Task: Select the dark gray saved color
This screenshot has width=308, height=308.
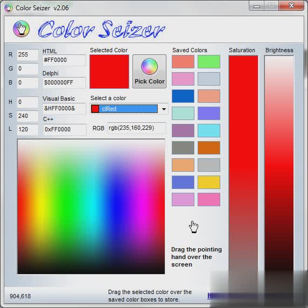Action: click(183, 148)
